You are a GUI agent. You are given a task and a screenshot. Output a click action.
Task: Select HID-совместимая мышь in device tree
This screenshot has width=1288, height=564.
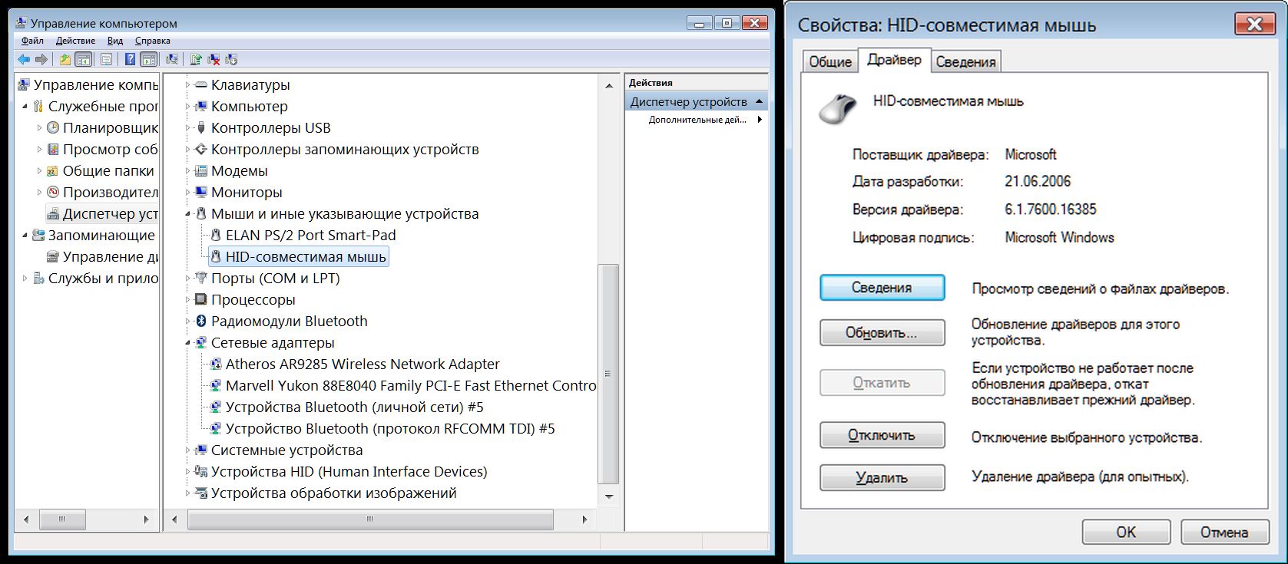pos(299,257)
